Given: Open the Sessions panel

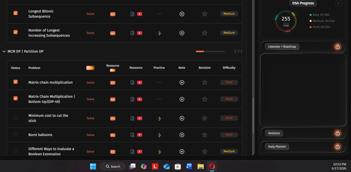Looking at the screenshot, I should (x=303, y=133).
